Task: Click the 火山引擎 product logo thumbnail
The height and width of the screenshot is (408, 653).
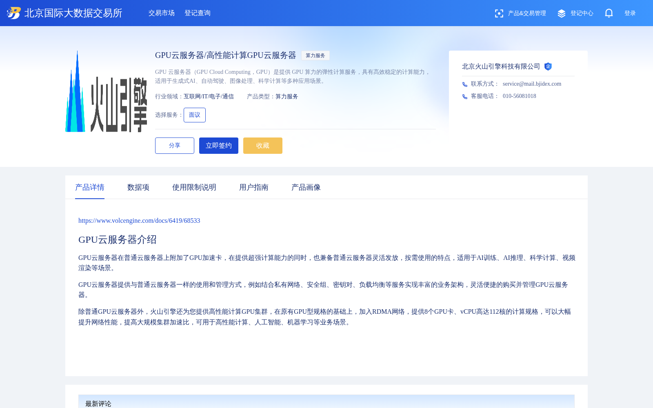Action: pos(106,91)
